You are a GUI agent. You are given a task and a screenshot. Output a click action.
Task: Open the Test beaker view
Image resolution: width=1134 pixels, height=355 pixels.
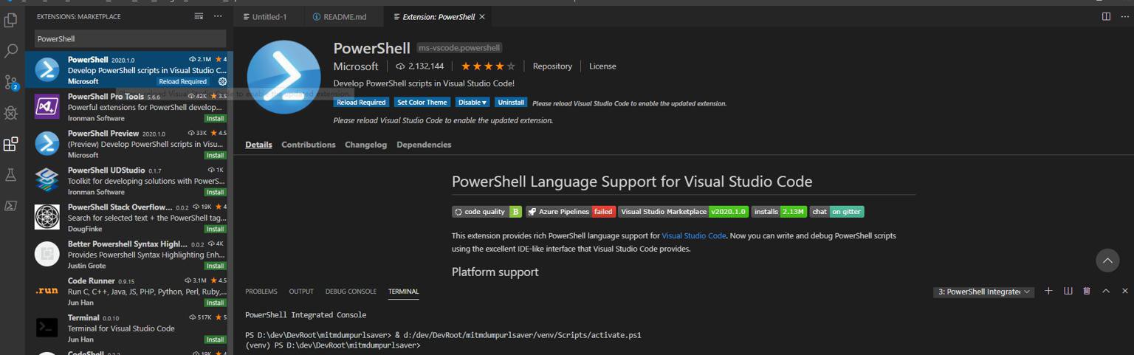[x=11, y=175]
